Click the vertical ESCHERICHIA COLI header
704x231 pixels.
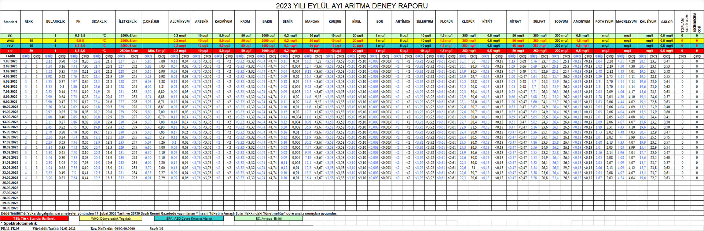(x=697, y=23)
